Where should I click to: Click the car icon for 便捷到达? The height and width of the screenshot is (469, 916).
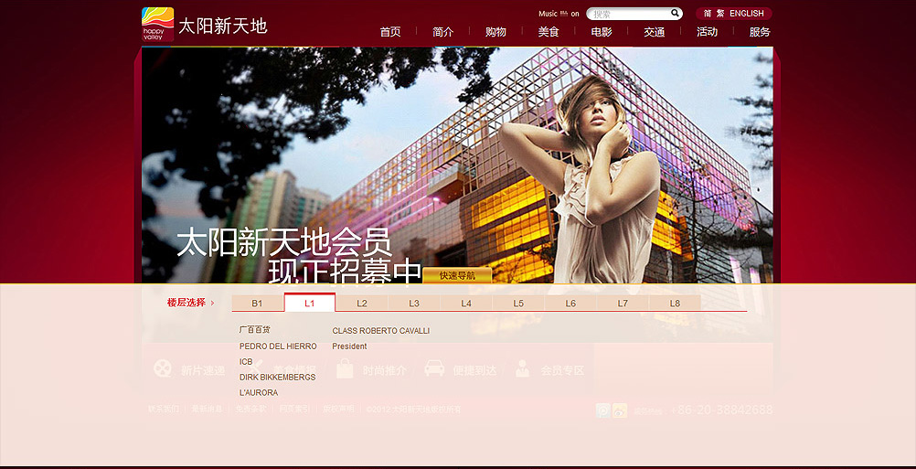[434, 369]
